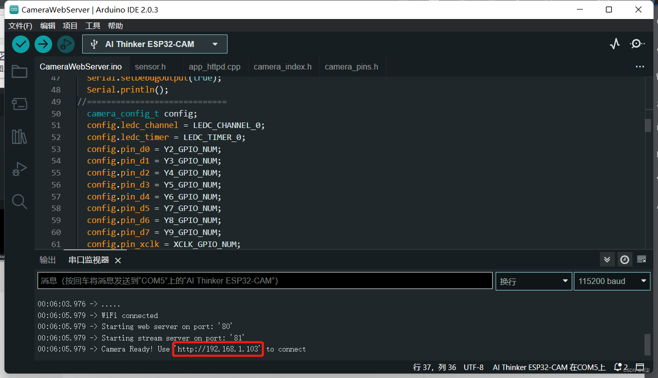Viewport: 658px width, 378px height.
Task: Click cursor position 行 37, 列 36
Action: pos(434,367)
